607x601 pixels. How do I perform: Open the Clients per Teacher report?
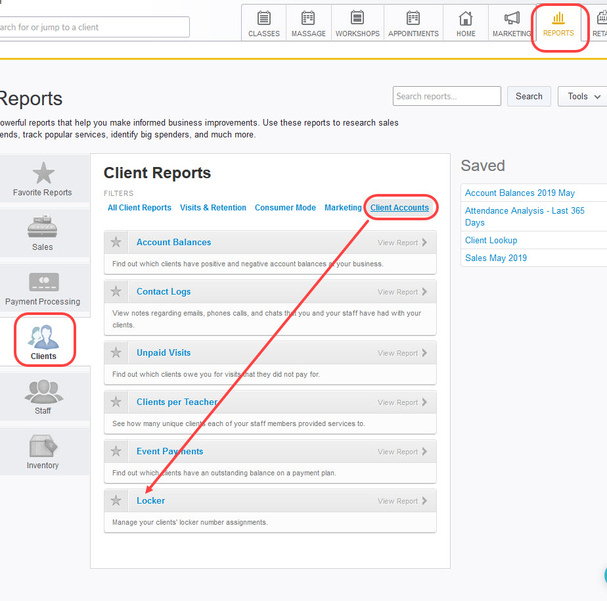click(x=177, y=402)
